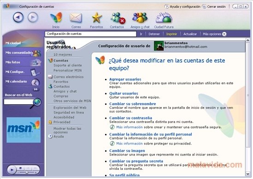
Task: Open the Quitar usuarios link
Action: [x=124, y=93]
